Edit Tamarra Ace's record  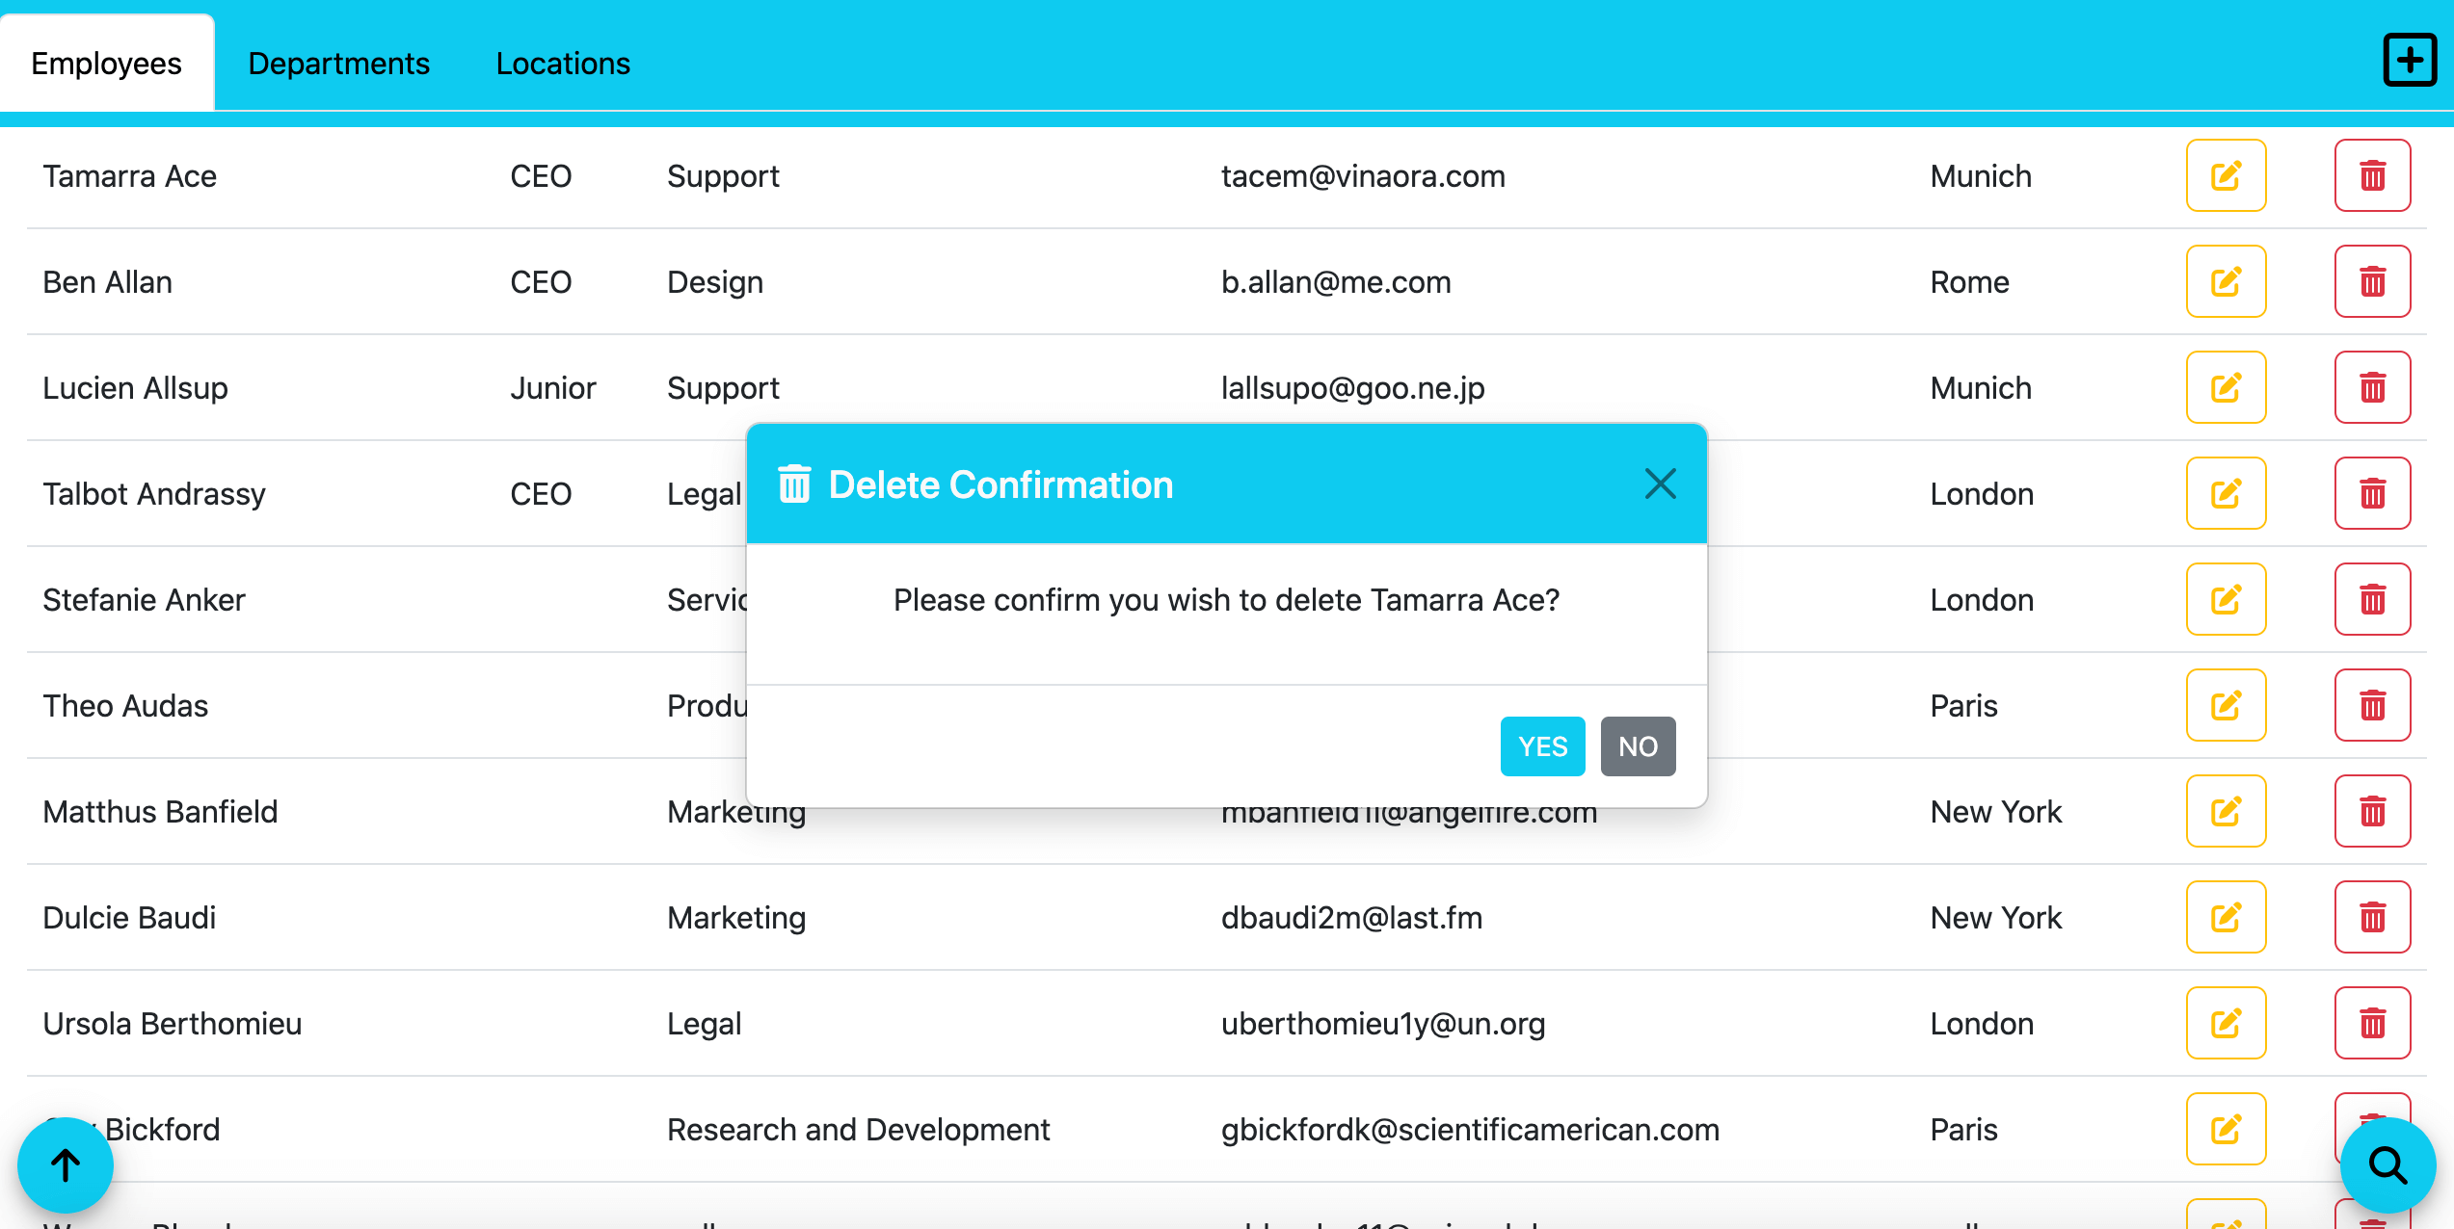point(2225,176)
